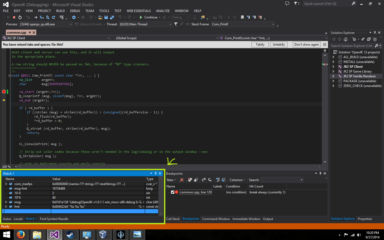Click the Tabify button
Image resolution: width=384 pixels, height=240 pixels.
260,45
